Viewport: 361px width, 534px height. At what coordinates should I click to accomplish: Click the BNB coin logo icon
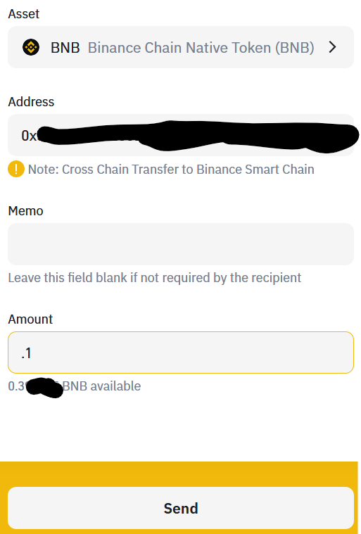[x=31, y=47]
